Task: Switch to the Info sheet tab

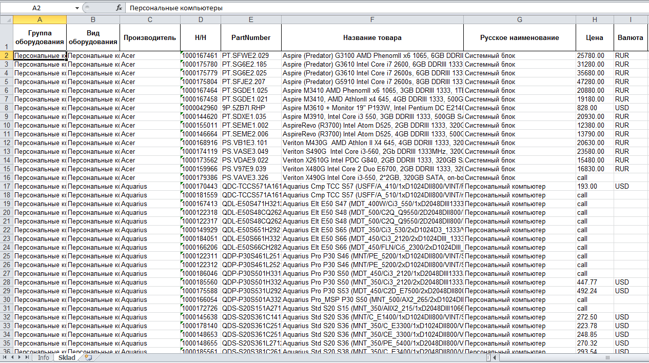Action: [x=44, y=357]
